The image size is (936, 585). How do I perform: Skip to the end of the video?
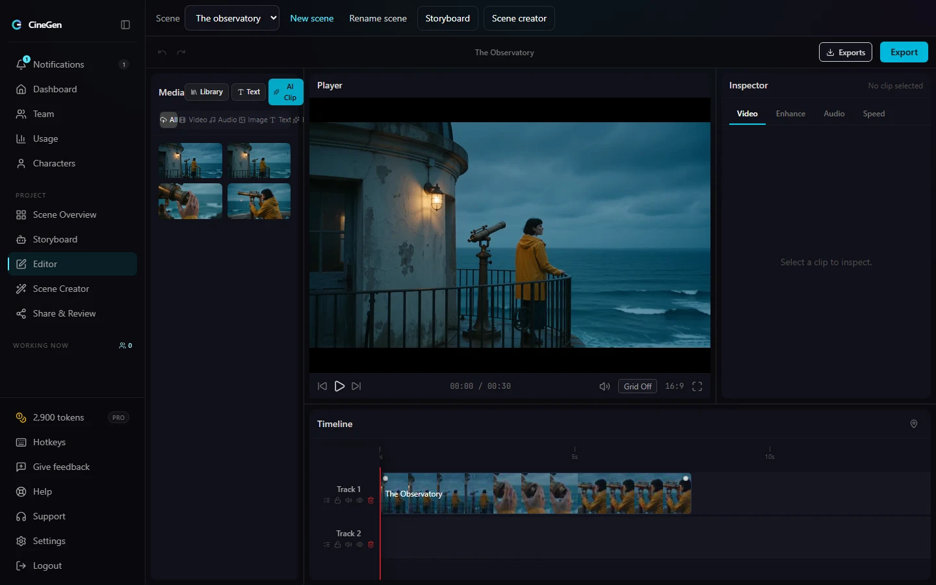pos(356,386)
